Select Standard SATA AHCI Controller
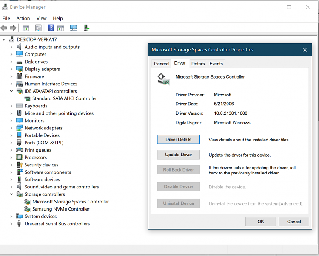This screenshot has height=256, width=319. [x=65, y=98]
